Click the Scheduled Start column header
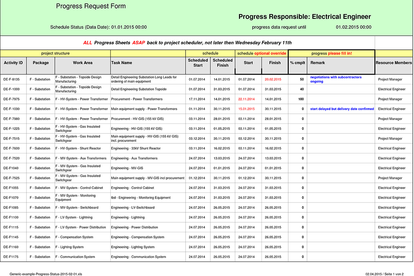Image resolution: width=414 pixels, height=276 pixels. pyautogui.click(x=198, y=62)
